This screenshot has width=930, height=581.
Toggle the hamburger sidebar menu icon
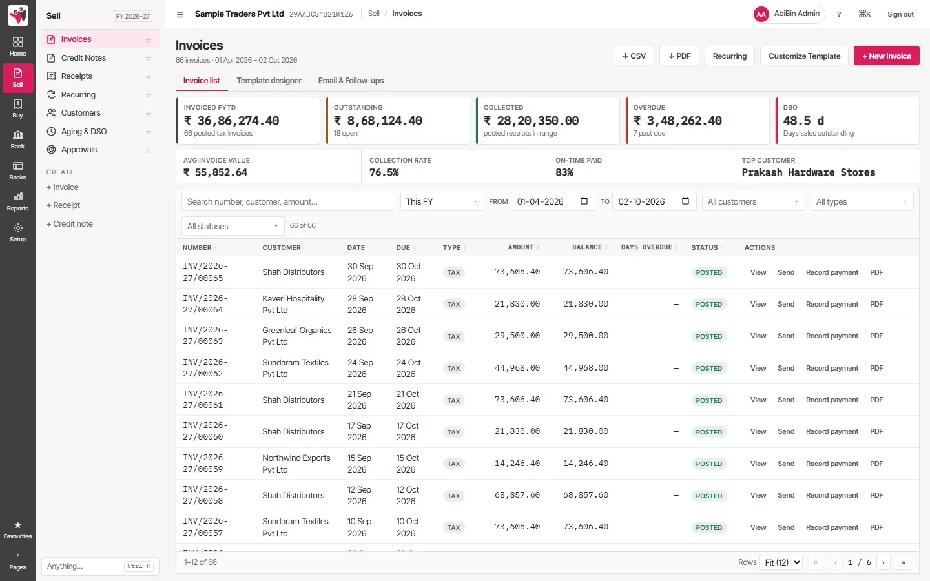pyautogui.click(x=180, y=14)
